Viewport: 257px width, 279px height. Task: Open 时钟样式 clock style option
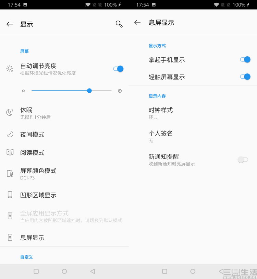point(161,113)
